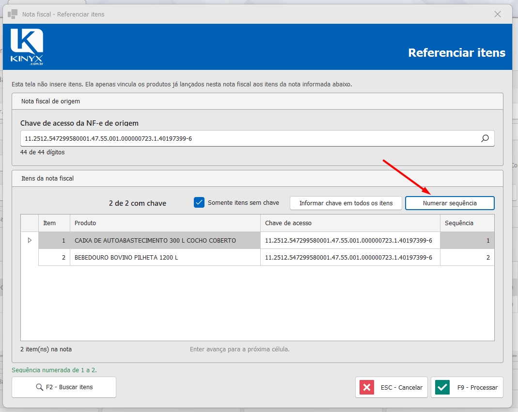Click Numerar sequência button
Screen dimensions: 518x412
tap(450, 203)
